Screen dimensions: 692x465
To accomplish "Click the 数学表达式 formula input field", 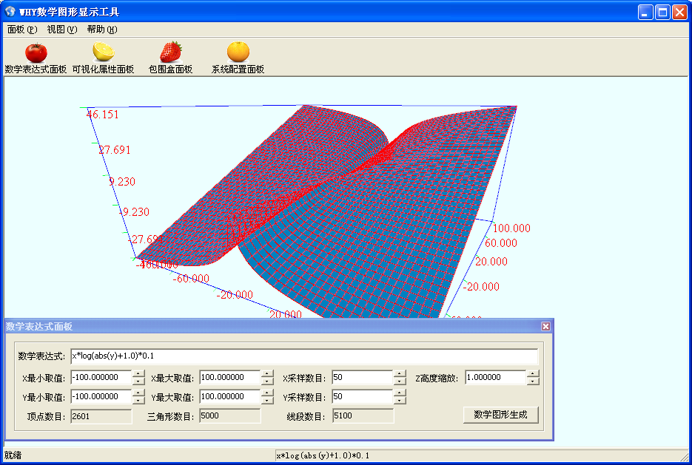I will (304, 356).
